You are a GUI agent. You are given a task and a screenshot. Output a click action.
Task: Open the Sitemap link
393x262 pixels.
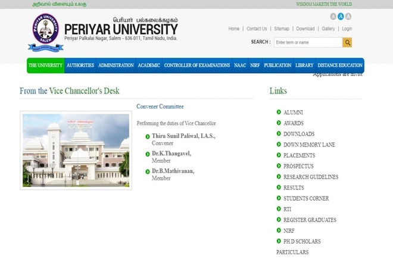(x=281, y=29)
